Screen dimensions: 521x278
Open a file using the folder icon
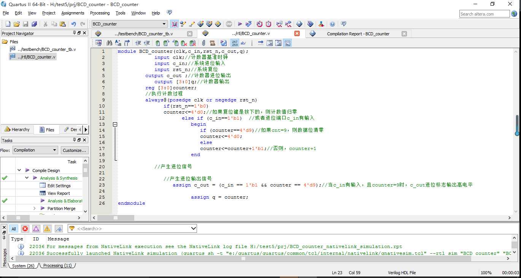coord(17,24)
